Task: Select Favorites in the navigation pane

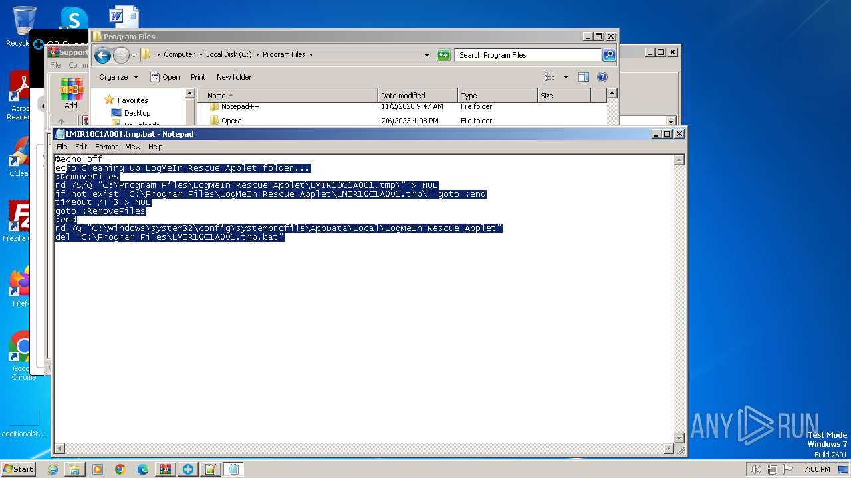Action: 126,100
